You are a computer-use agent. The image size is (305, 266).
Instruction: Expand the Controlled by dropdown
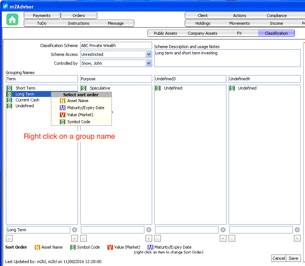pyautogui.click(x=148, y=63)
